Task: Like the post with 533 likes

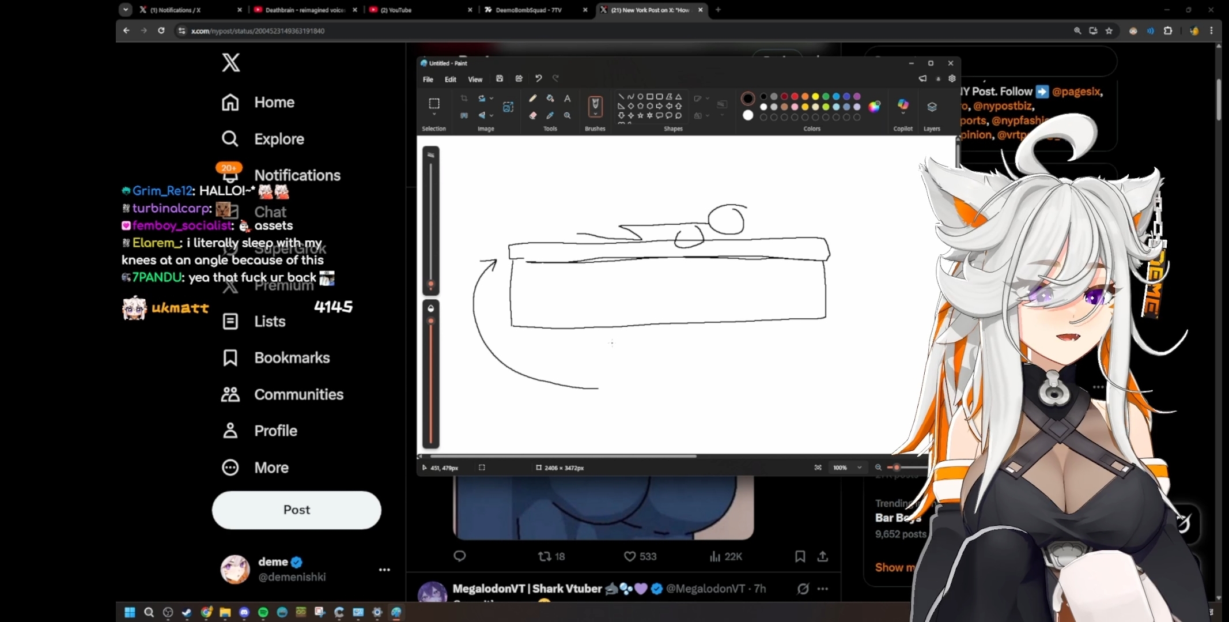Action: (640, 556)
